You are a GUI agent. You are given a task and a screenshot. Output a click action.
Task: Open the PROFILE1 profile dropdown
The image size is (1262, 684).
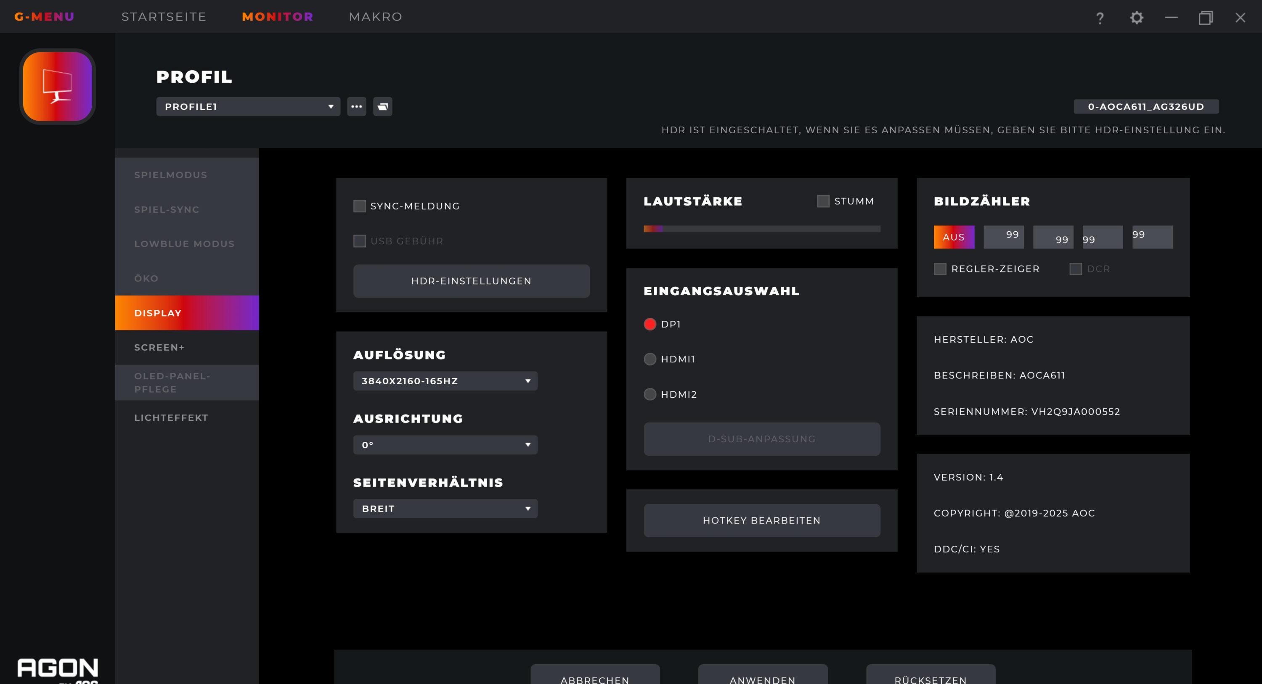248,106
